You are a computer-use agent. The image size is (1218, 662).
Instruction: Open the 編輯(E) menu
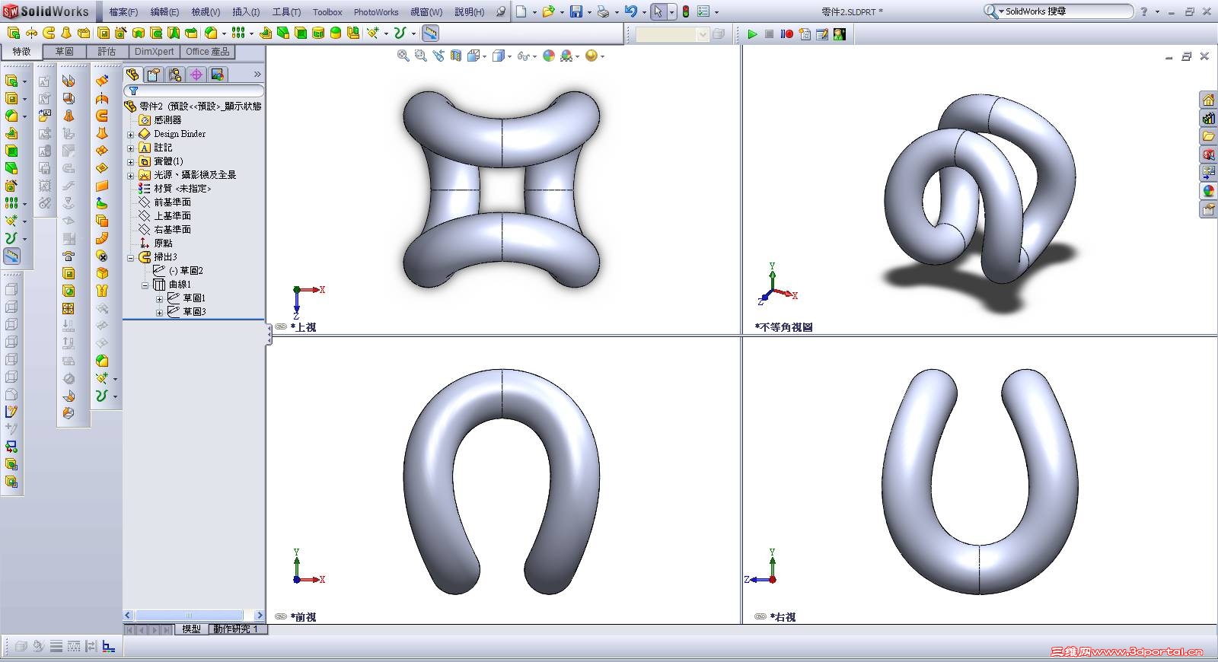coord(164,12)
